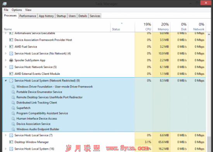Select the Superfetch service row

point(104,108)
